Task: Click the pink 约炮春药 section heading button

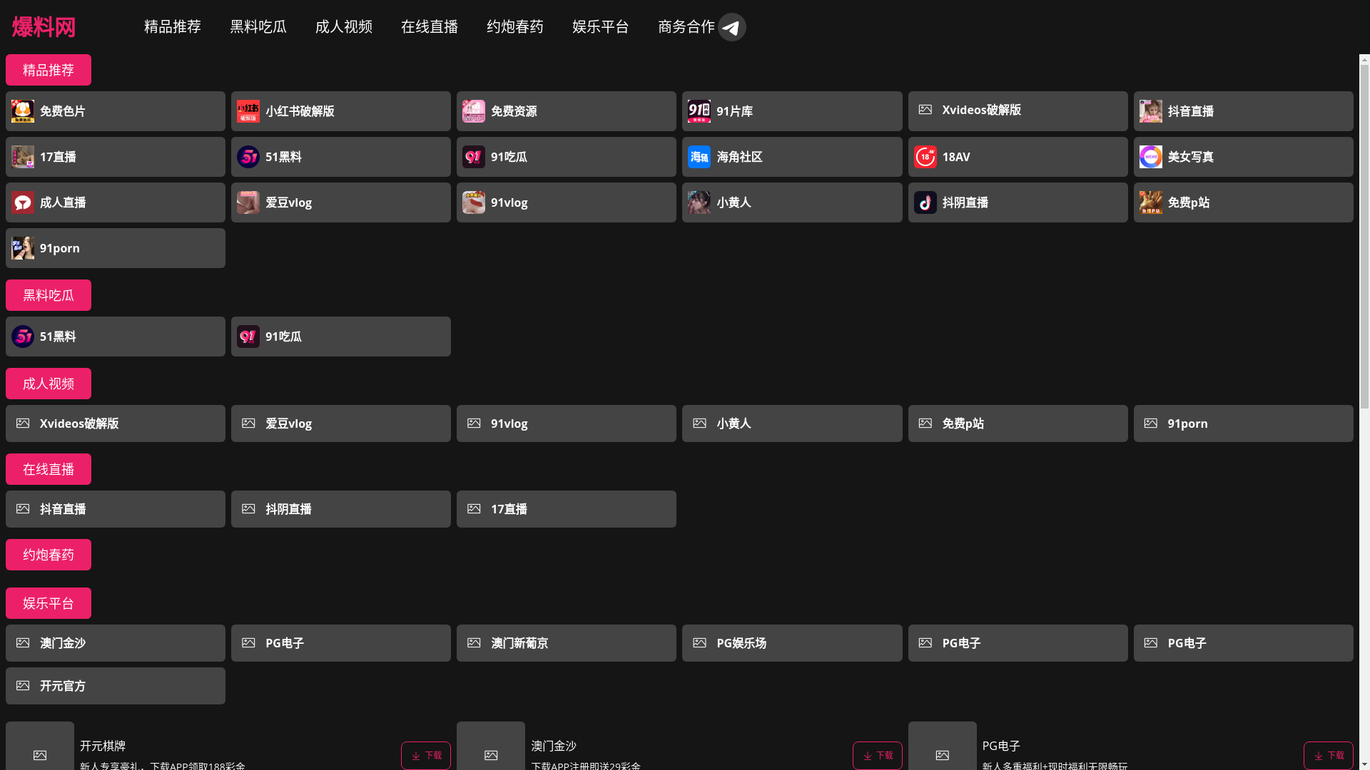Action: pyautogui.click(x=49, y=555)
